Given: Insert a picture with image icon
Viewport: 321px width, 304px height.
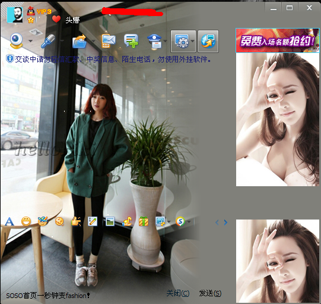Looking at the screenshot, I should (x=110, y=221).
